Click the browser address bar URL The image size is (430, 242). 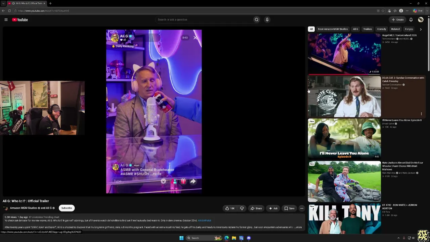[x=44, y=11]
